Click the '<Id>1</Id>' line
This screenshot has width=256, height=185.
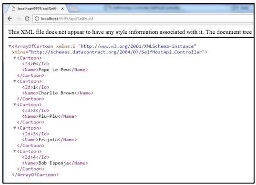(x=36, y=87)
